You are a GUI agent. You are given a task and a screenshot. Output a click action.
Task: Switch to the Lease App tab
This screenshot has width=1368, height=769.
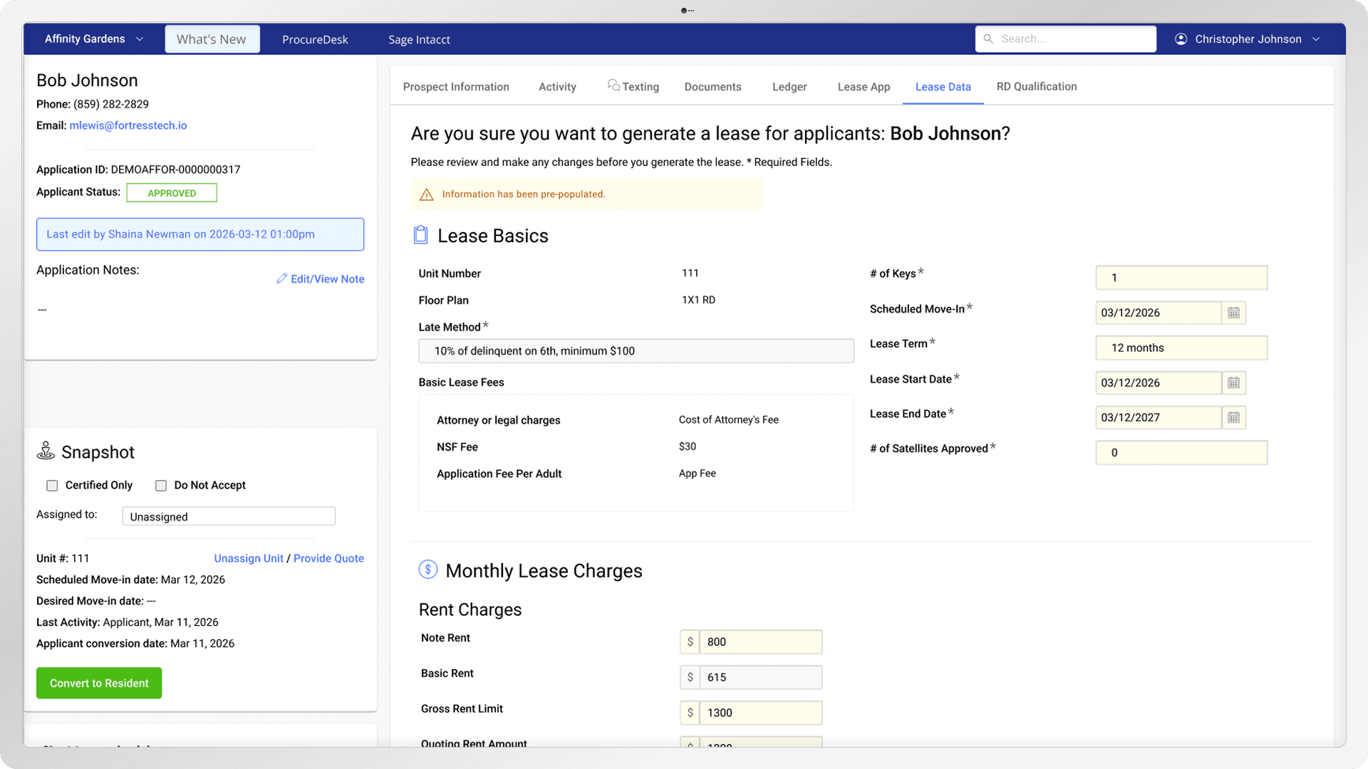[x=864, y=87]
